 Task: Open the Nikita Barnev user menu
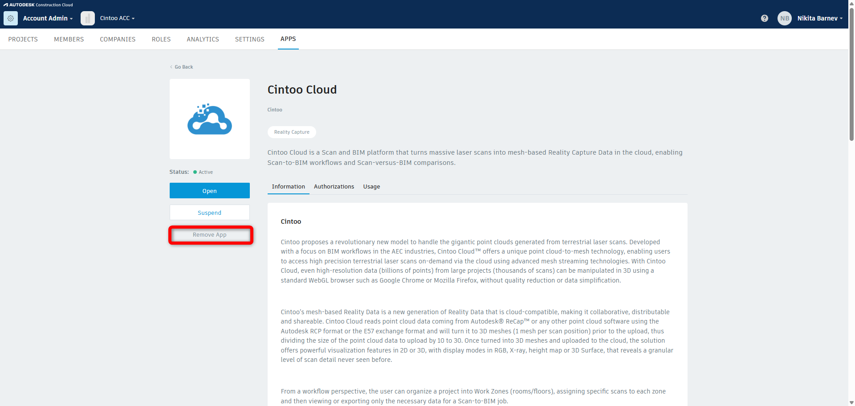(x=820, y=18)
